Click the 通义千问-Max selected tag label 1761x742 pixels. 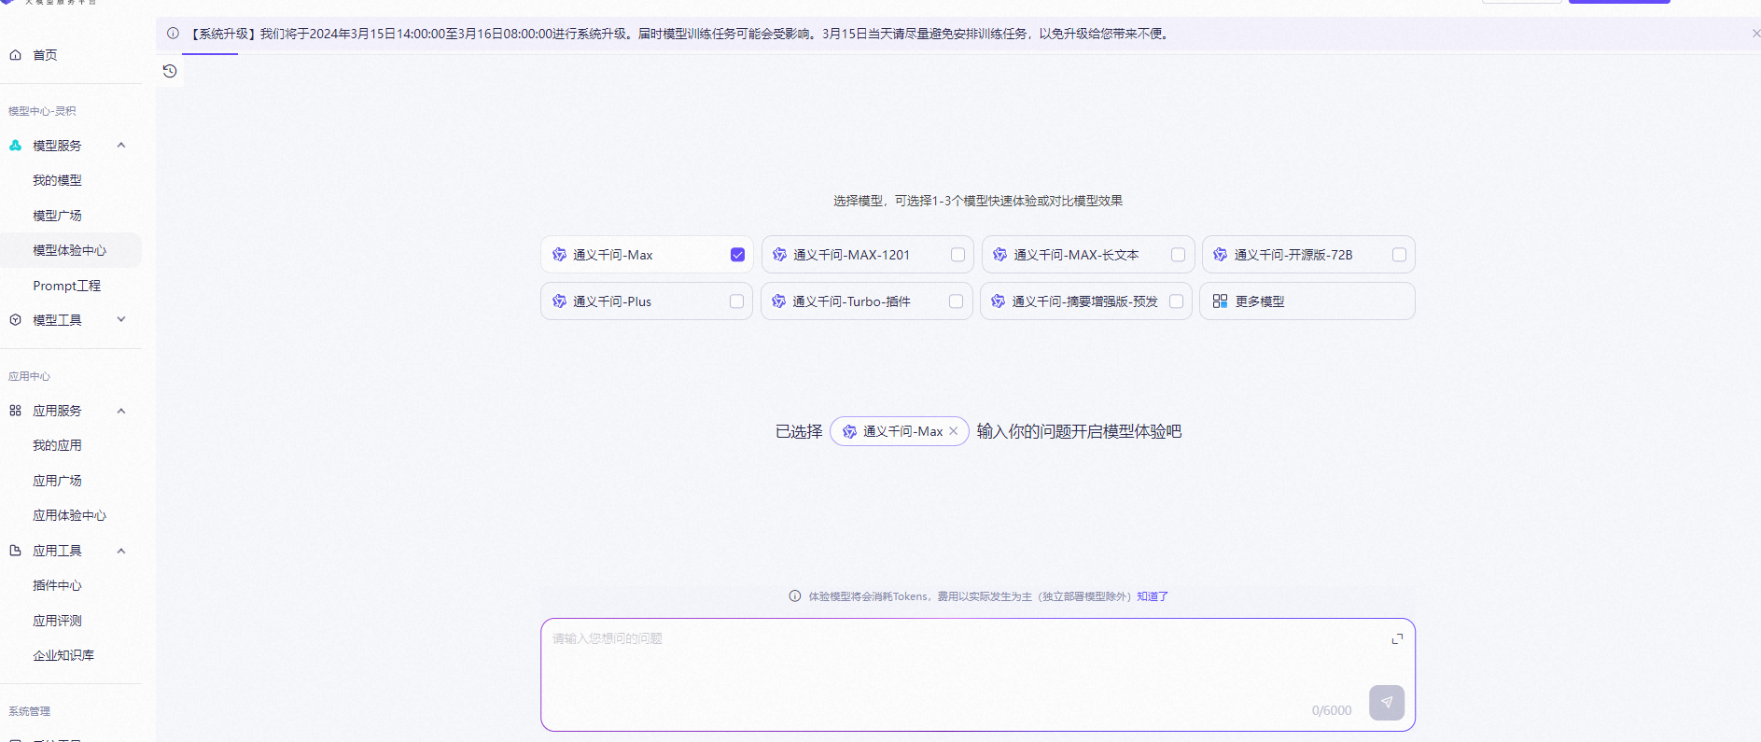click(902, 431)
